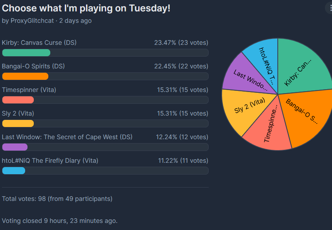332x230 pixels.
Task: Open the three-dot more options menu
Action: (x=329, y=7)
